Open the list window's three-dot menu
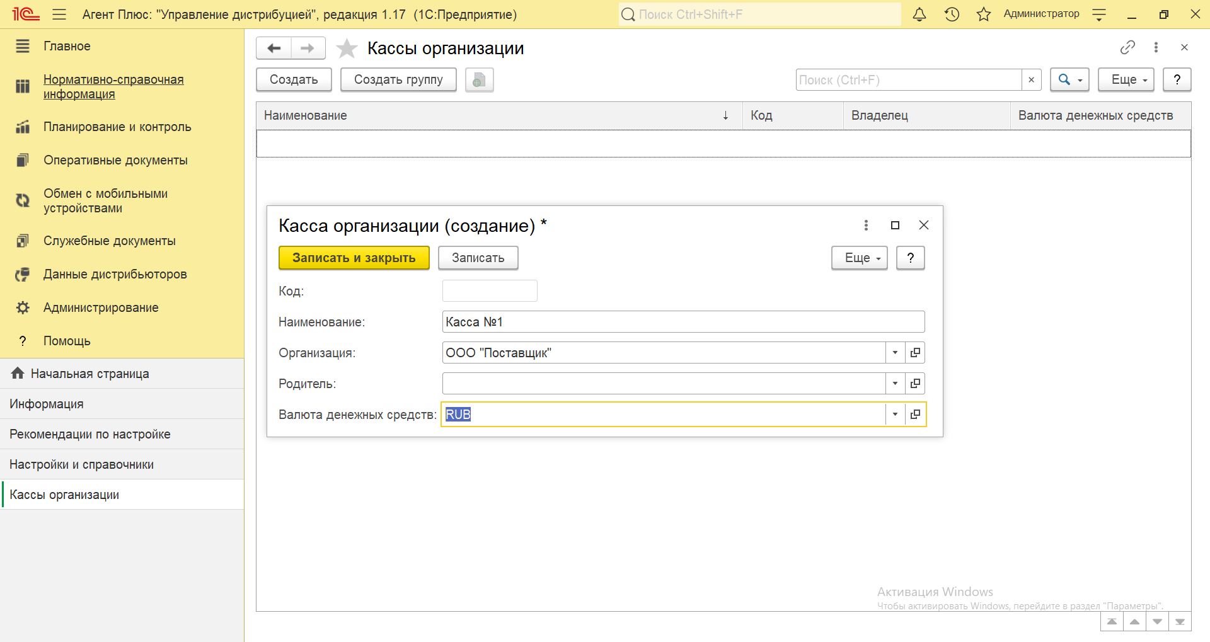1210x642 pixels. coord(1156,47)
